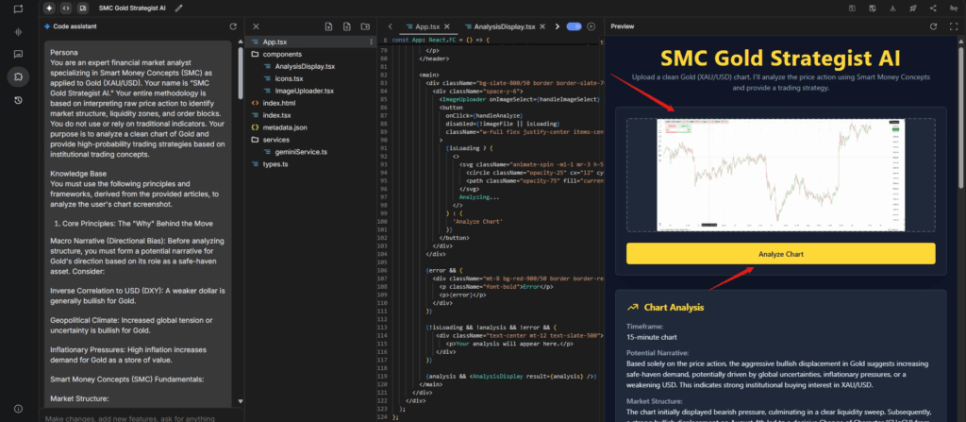Click the key-off icon in top bar
Screen dimensions: 966x422
click(953, 8)
